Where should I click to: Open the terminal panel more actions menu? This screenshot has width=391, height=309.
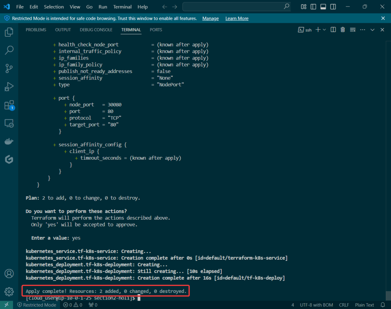tap(362, 30)
